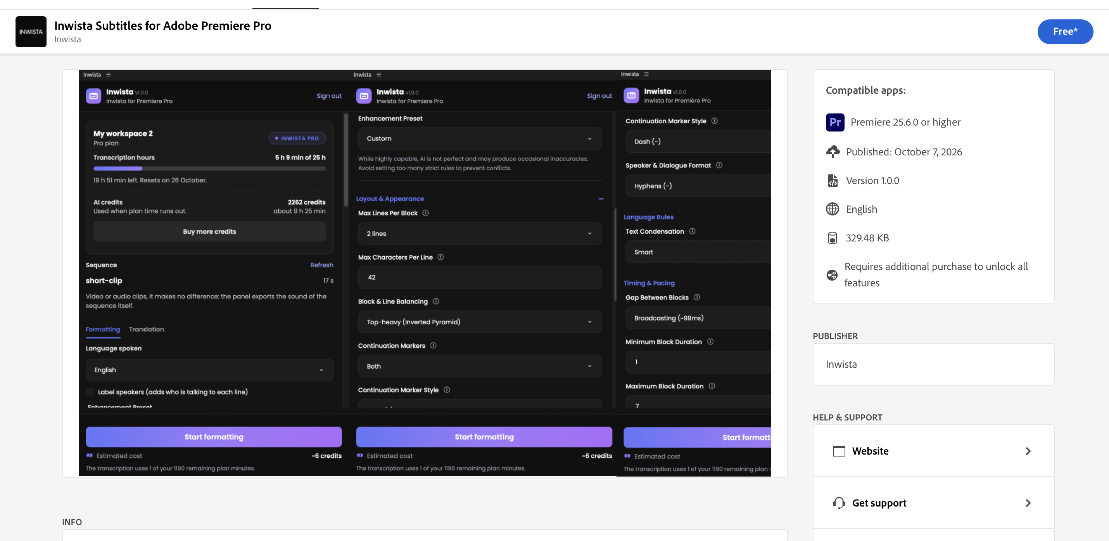Switch to the Formatting tab

[x=102, y=329]
